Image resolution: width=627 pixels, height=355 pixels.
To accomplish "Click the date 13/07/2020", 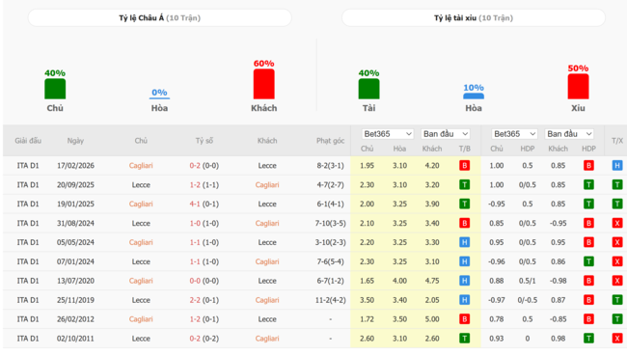I will [75, 281].
